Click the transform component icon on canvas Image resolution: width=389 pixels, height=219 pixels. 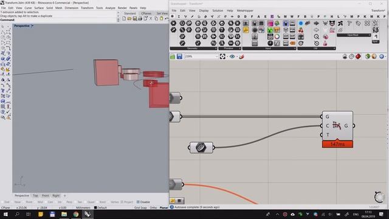pos(336,126)
